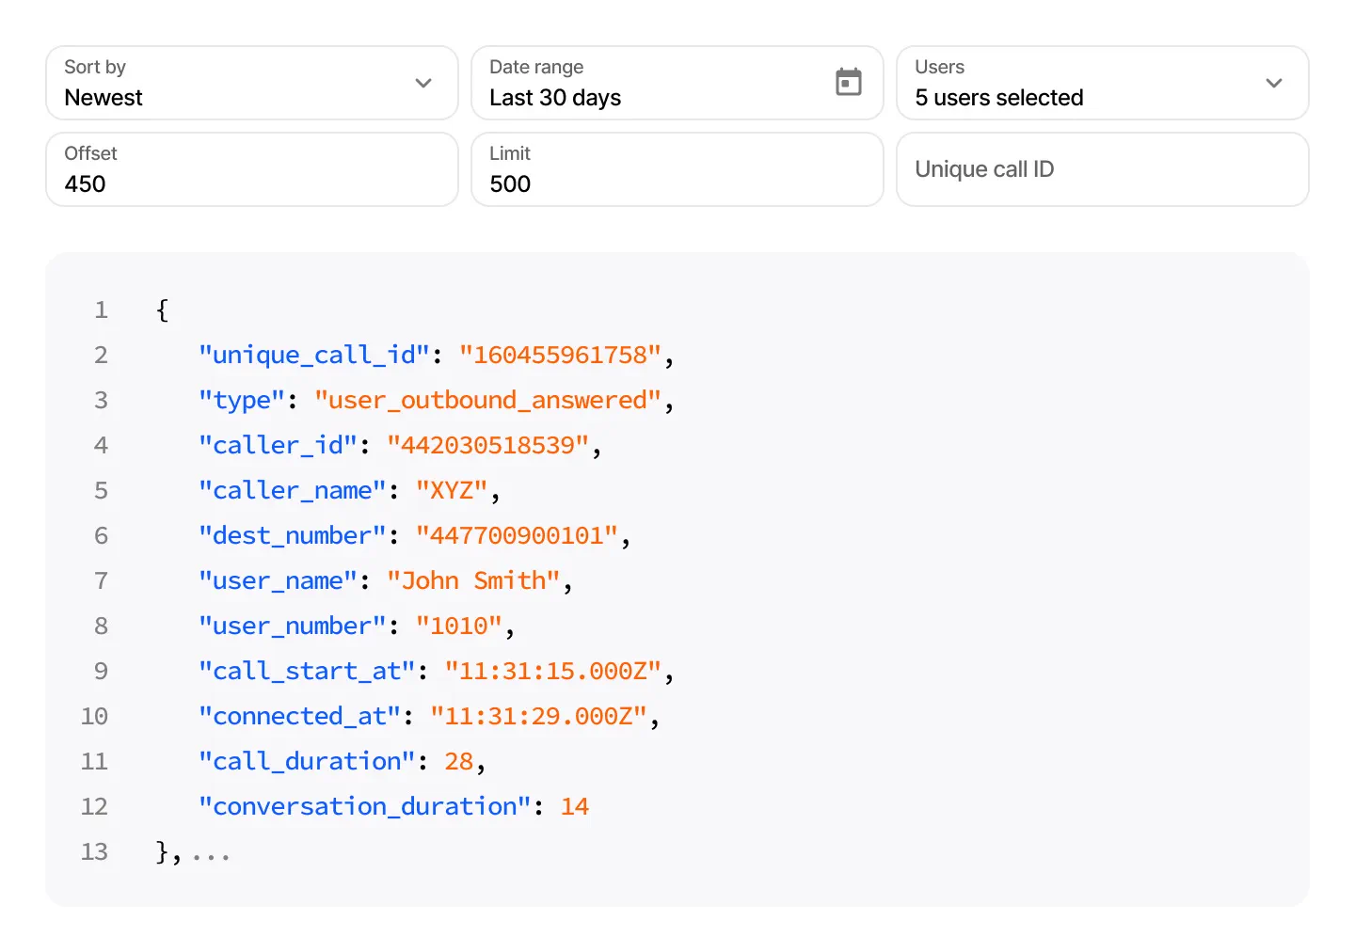Click the Limit field showing 500

point(677,169)
